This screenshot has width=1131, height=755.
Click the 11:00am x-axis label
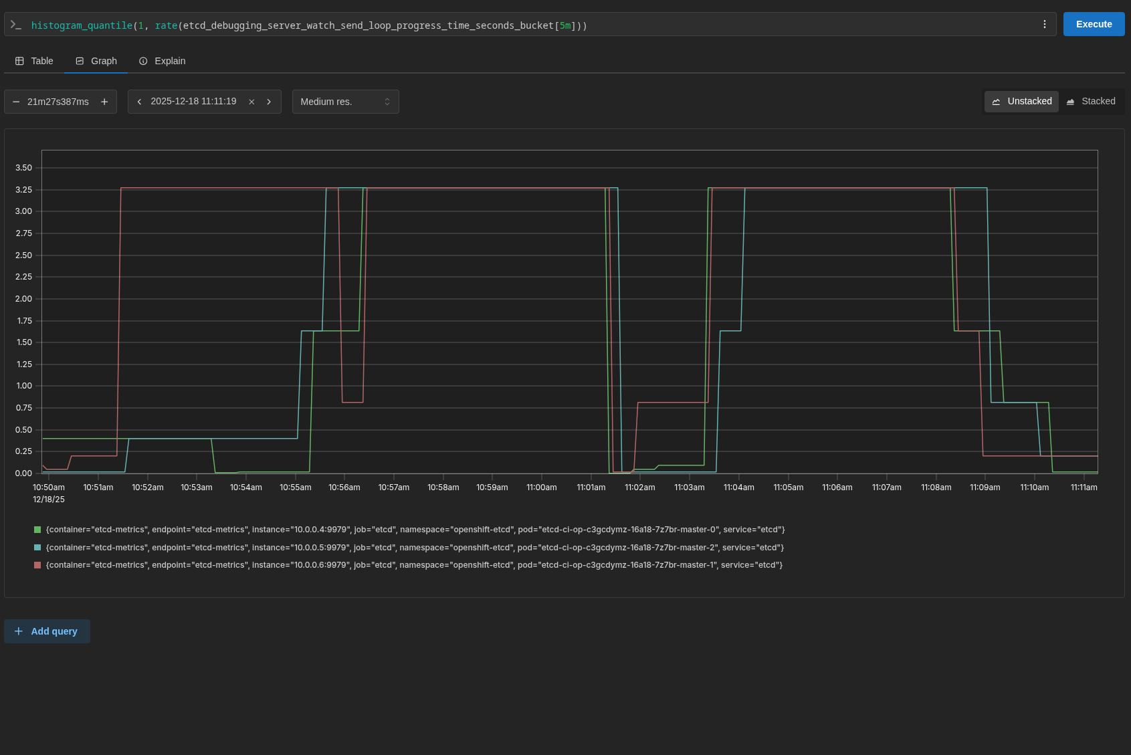click(542, 488)
